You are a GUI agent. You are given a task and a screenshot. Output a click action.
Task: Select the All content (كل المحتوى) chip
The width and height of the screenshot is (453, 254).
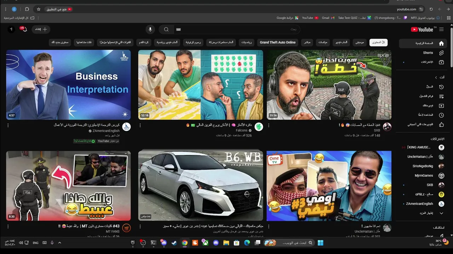click(378, 42)
